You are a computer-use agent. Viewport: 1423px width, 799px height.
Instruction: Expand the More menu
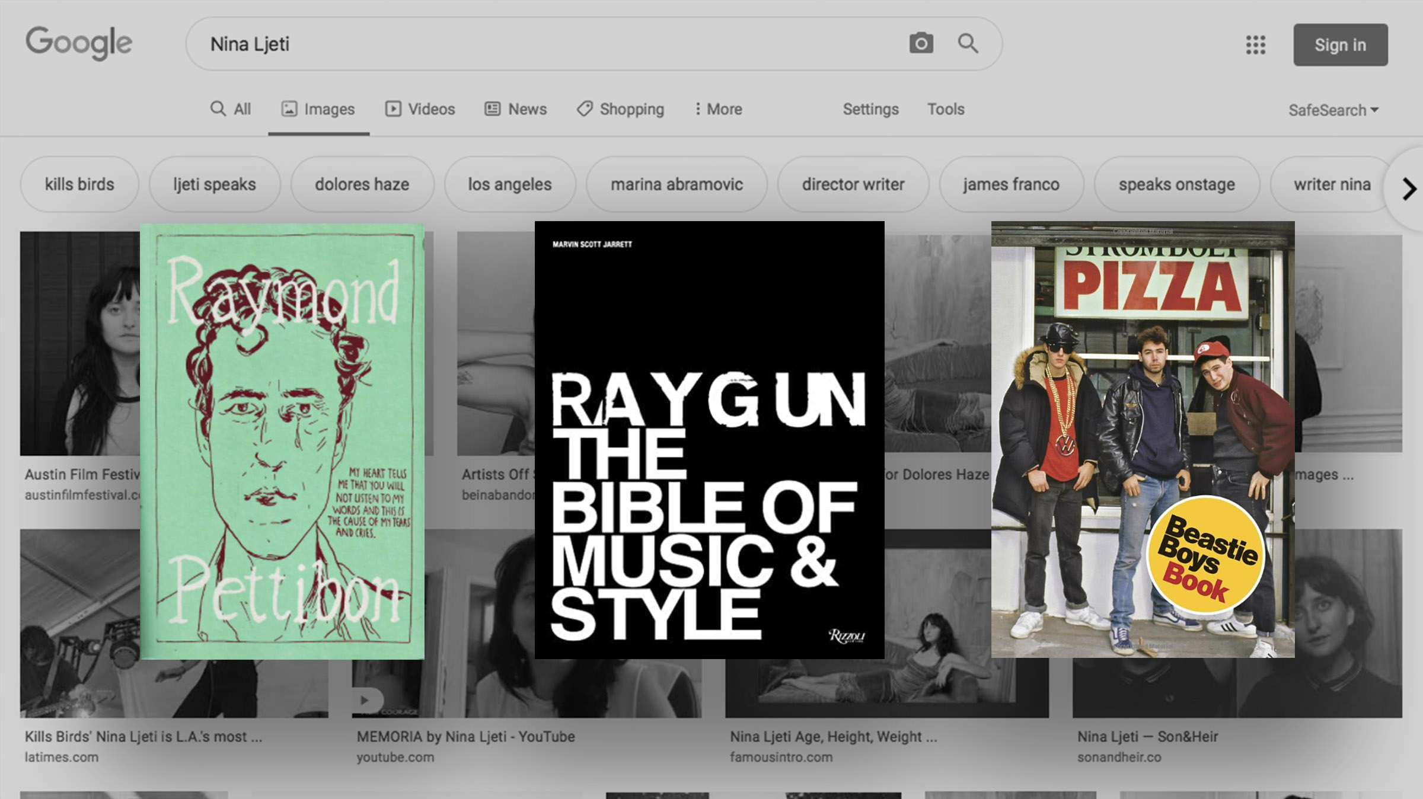718,109
